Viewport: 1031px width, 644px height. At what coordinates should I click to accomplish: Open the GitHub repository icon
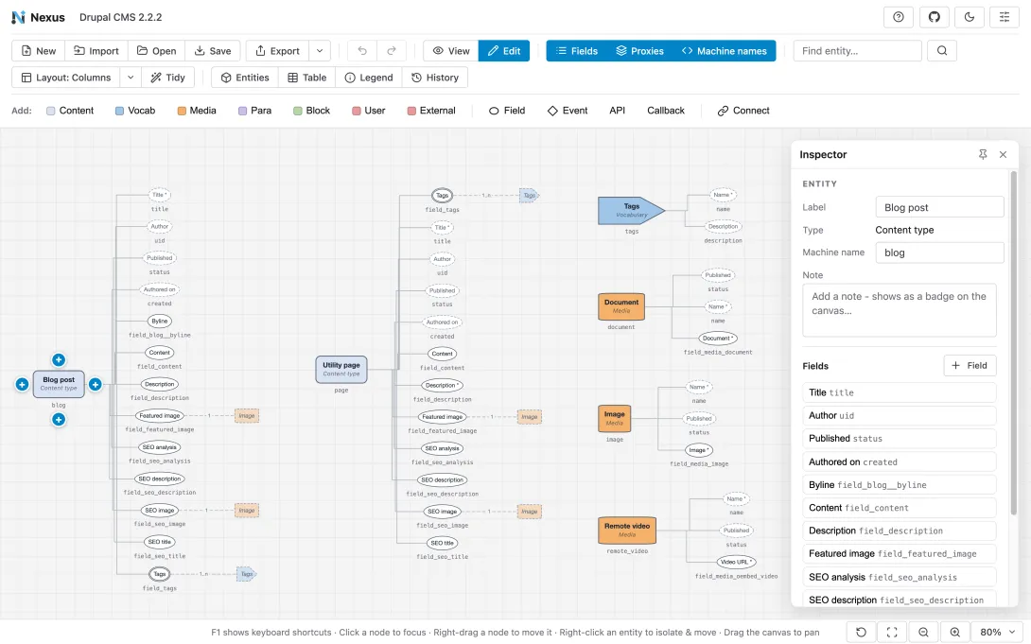point(934,17)
